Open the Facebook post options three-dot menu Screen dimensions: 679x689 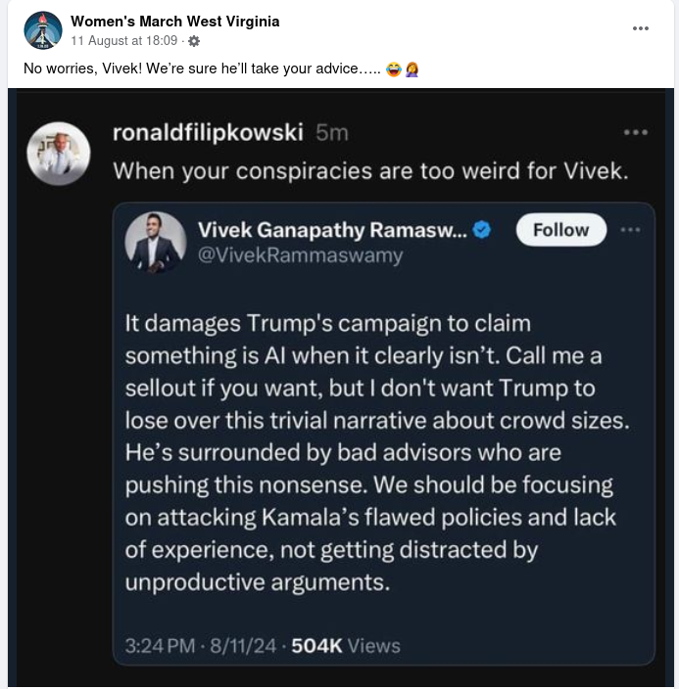[641, 28]
